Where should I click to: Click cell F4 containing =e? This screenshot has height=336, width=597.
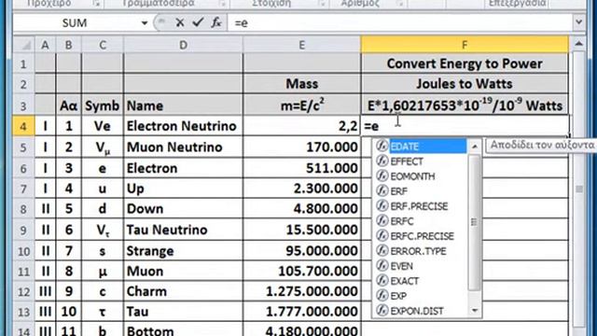[x=465, y=126]
